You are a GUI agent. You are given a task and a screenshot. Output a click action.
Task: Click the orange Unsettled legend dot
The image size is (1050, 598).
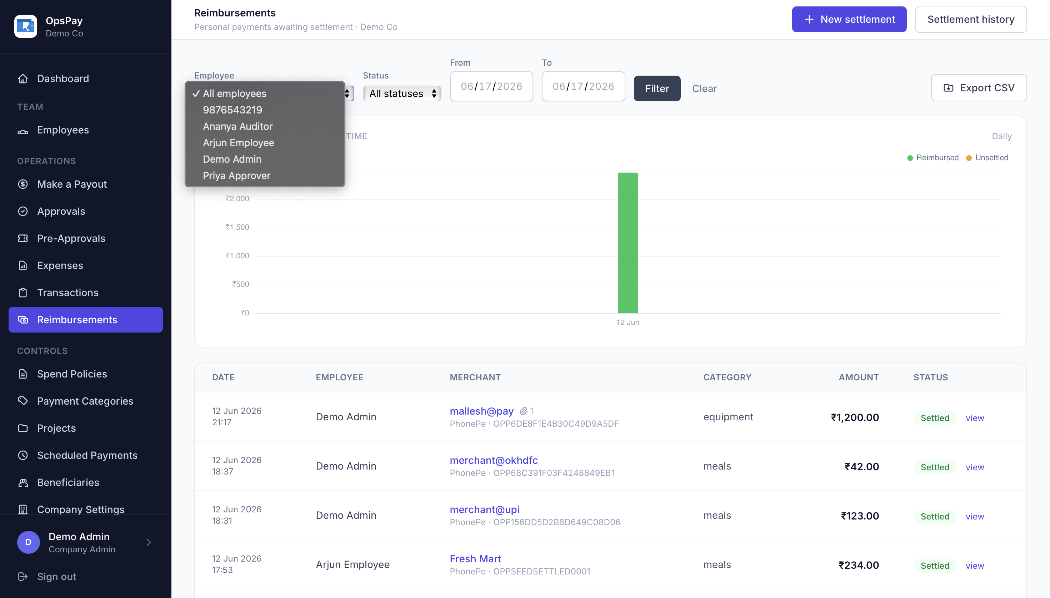coord(969,158)
